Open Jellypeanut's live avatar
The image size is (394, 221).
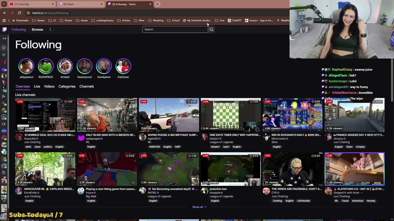[x=26, y=66]
